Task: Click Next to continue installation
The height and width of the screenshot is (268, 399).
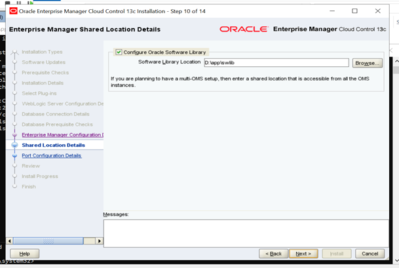Action: (303, 254)
